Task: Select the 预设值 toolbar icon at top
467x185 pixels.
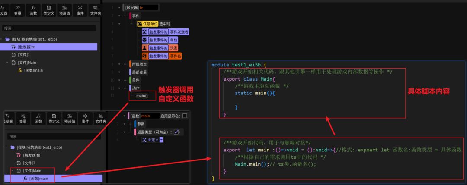Action: (64, 10)
